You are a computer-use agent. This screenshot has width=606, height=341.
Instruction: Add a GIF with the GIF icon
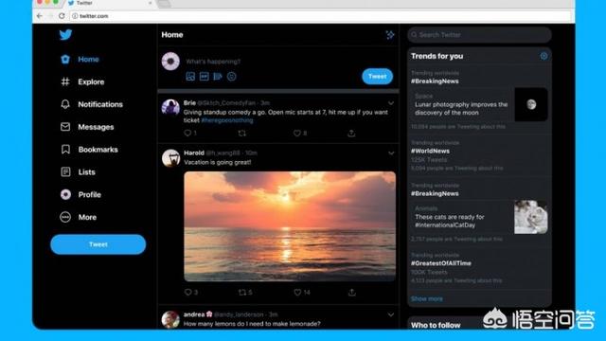tap(205, 76)
